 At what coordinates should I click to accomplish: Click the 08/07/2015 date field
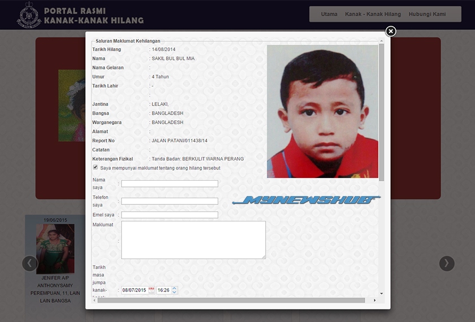click(135, 290)
